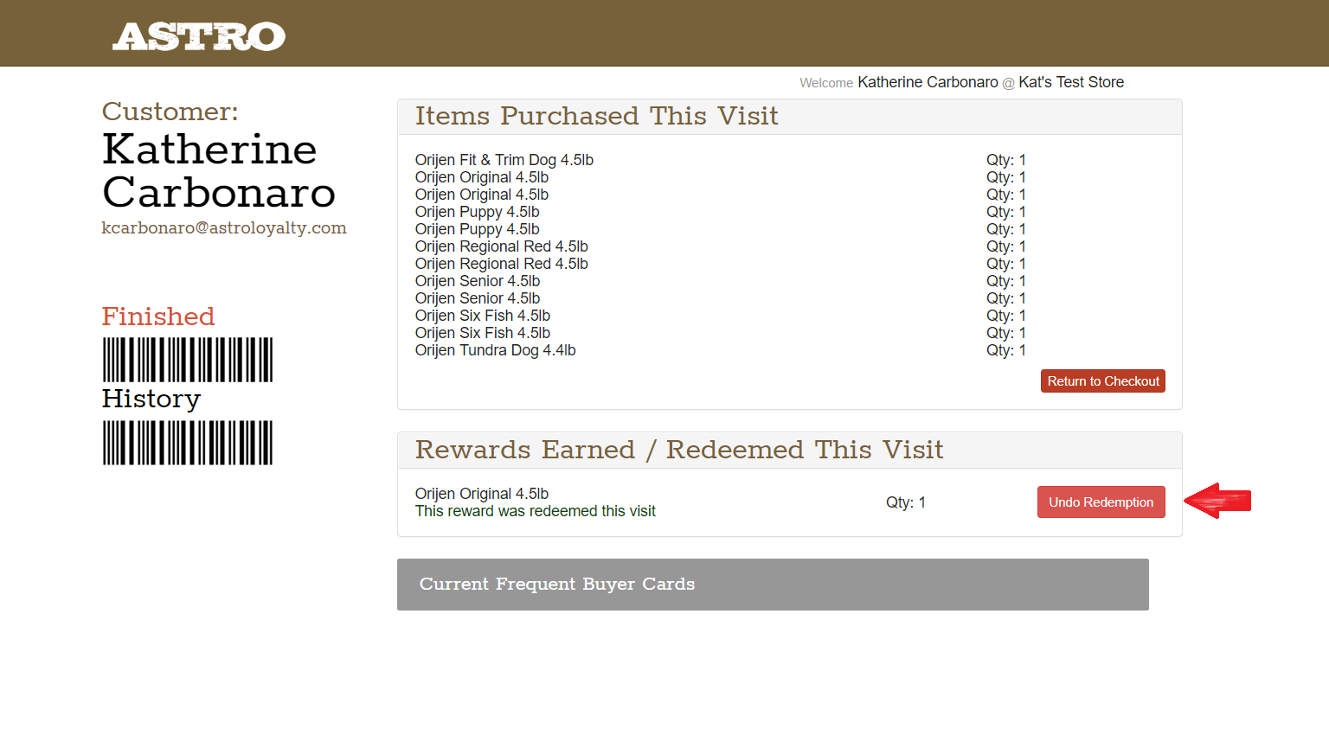
Task: Click Qty: 1 in the redeemed reward row
Action: pyautogui.click(x=906, y=502)
